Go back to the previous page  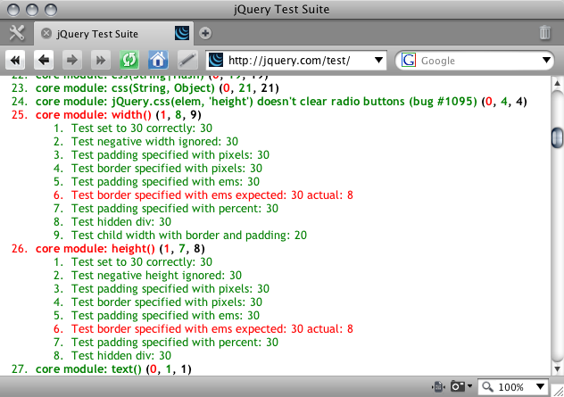click(44, 61)
